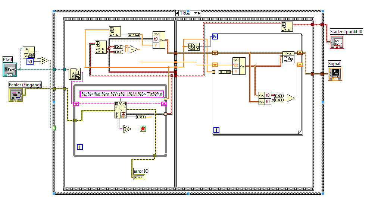The image size is (375, 220).
Task: Select the Signal waveform graph indicator
Action: (335, 74)
